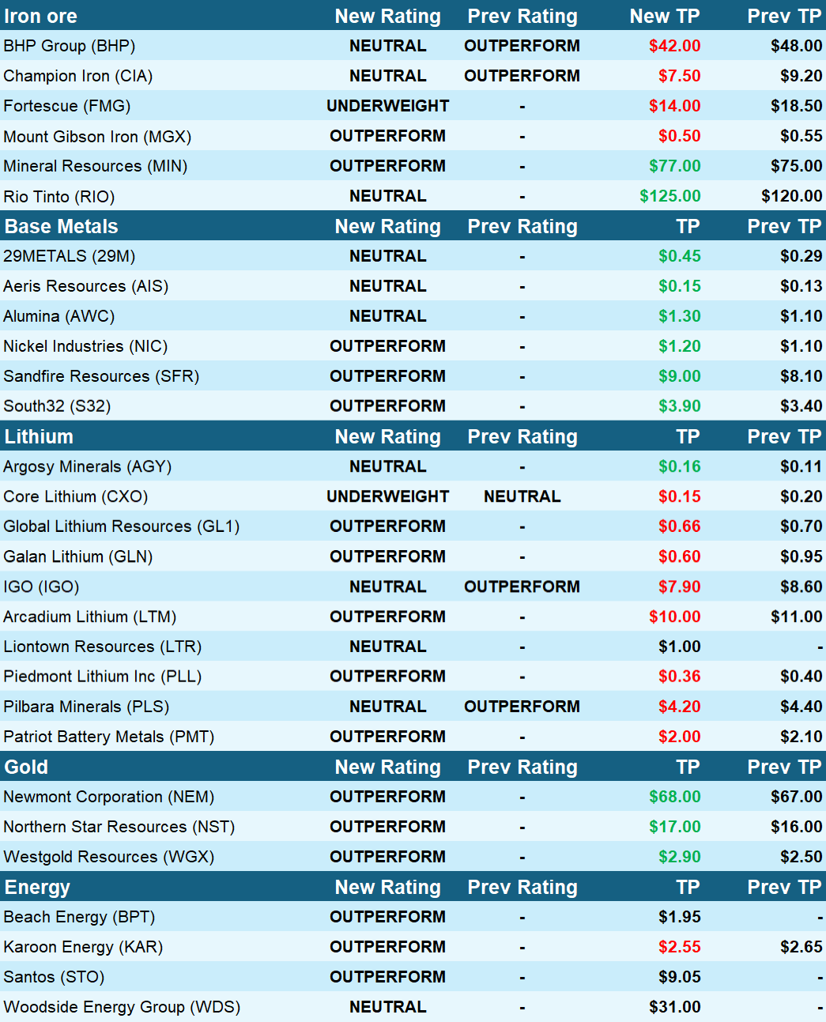Select Newmont Corporation's $68.00 target price
This screenshot has width=826, height=1022.
(674, 797)
